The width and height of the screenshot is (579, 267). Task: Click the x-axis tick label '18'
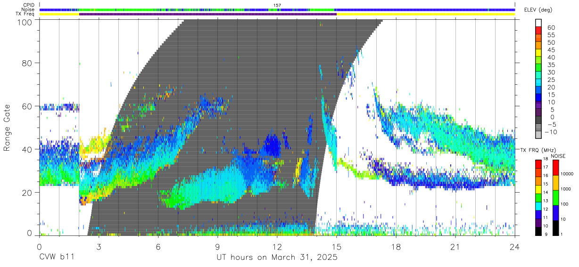(396, 246)
